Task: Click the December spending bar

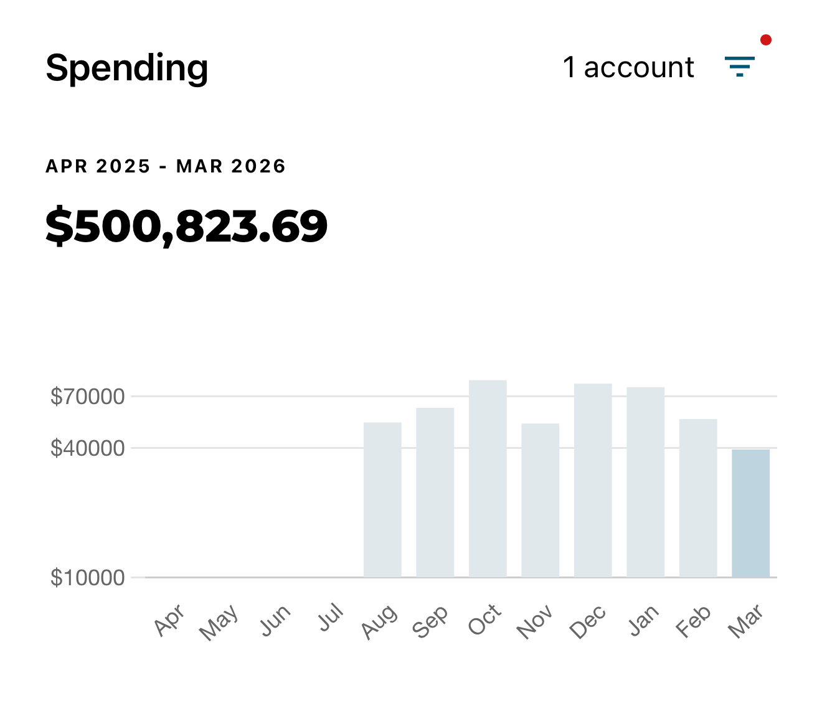Action: click(593, 480)
